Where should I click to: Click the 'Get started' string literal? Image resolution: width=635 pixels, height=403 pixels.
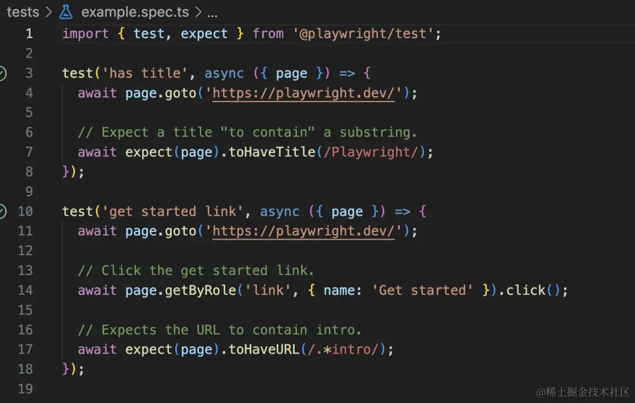422,290
